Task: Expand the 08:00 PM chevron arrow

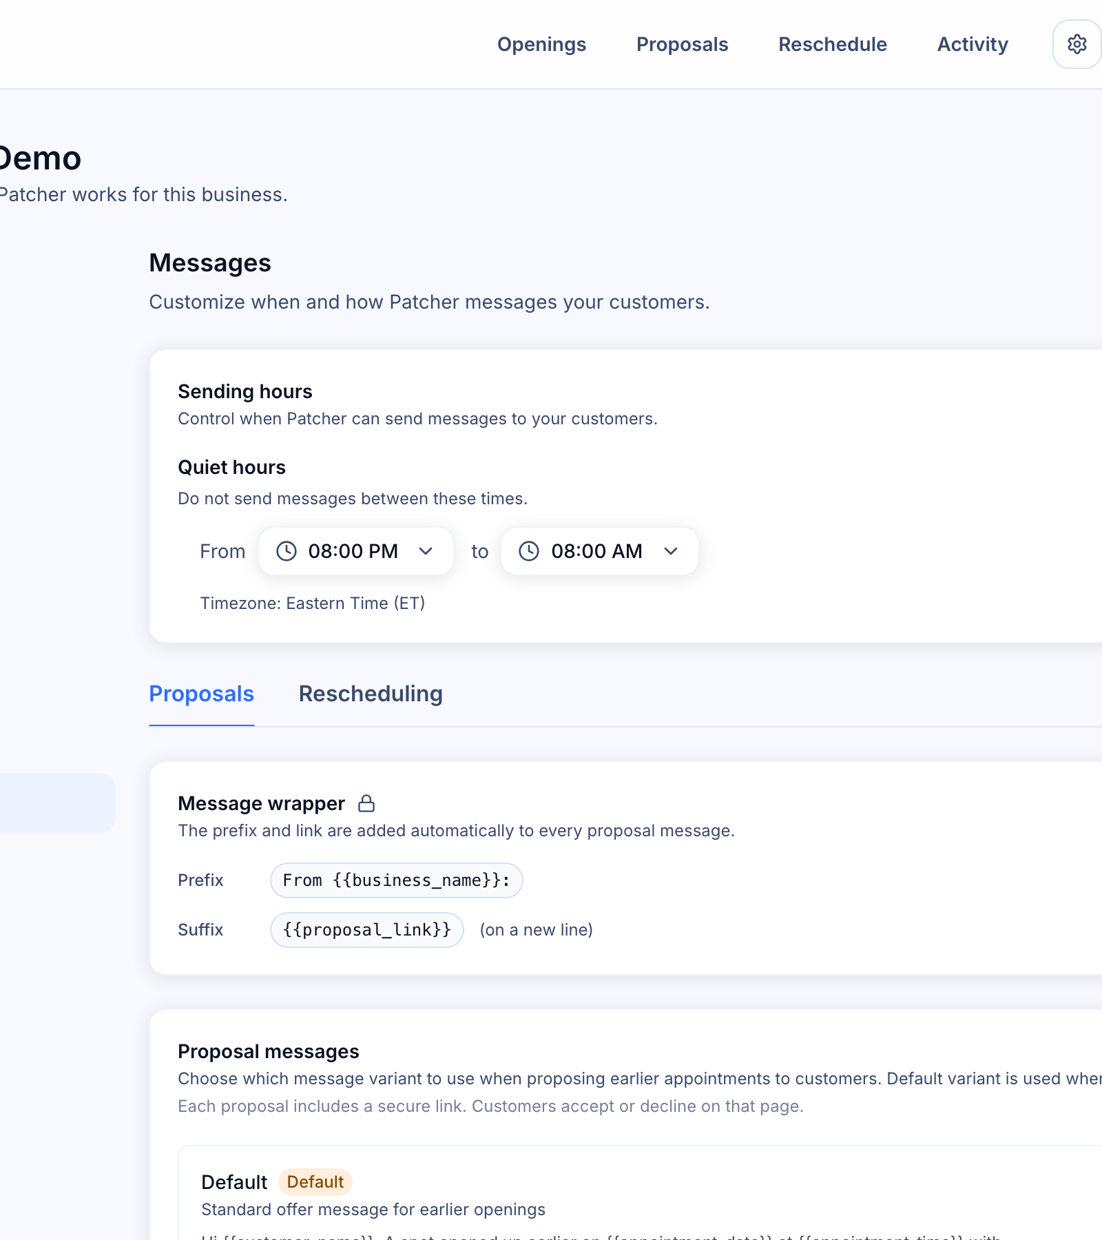Action: click(x=426, y=551)
